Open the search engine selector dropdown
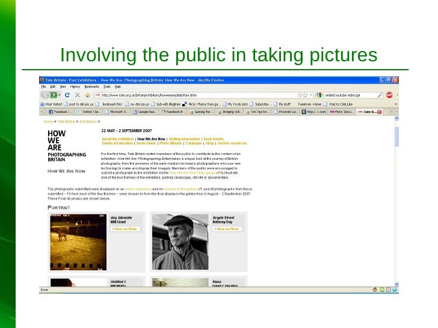This screenshot has height=328, width=438. 320,95
